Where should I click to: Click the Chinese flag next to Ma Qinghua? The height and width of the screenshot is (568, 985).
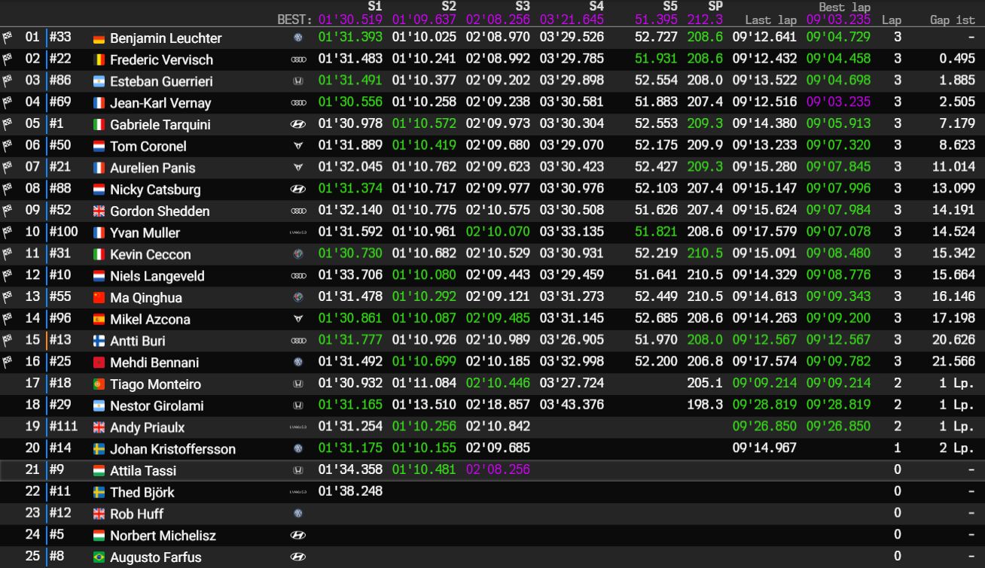[99, 298]
